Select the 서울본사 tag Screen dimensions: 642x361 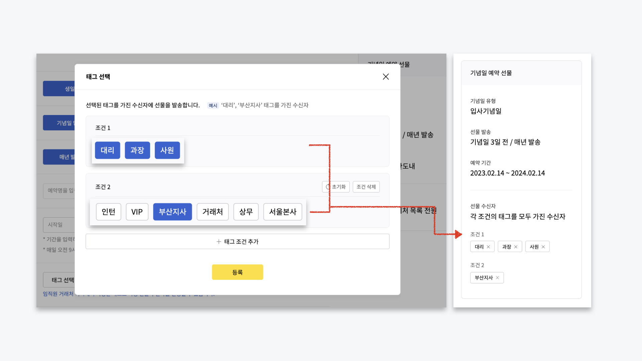(x=283, y=212)
